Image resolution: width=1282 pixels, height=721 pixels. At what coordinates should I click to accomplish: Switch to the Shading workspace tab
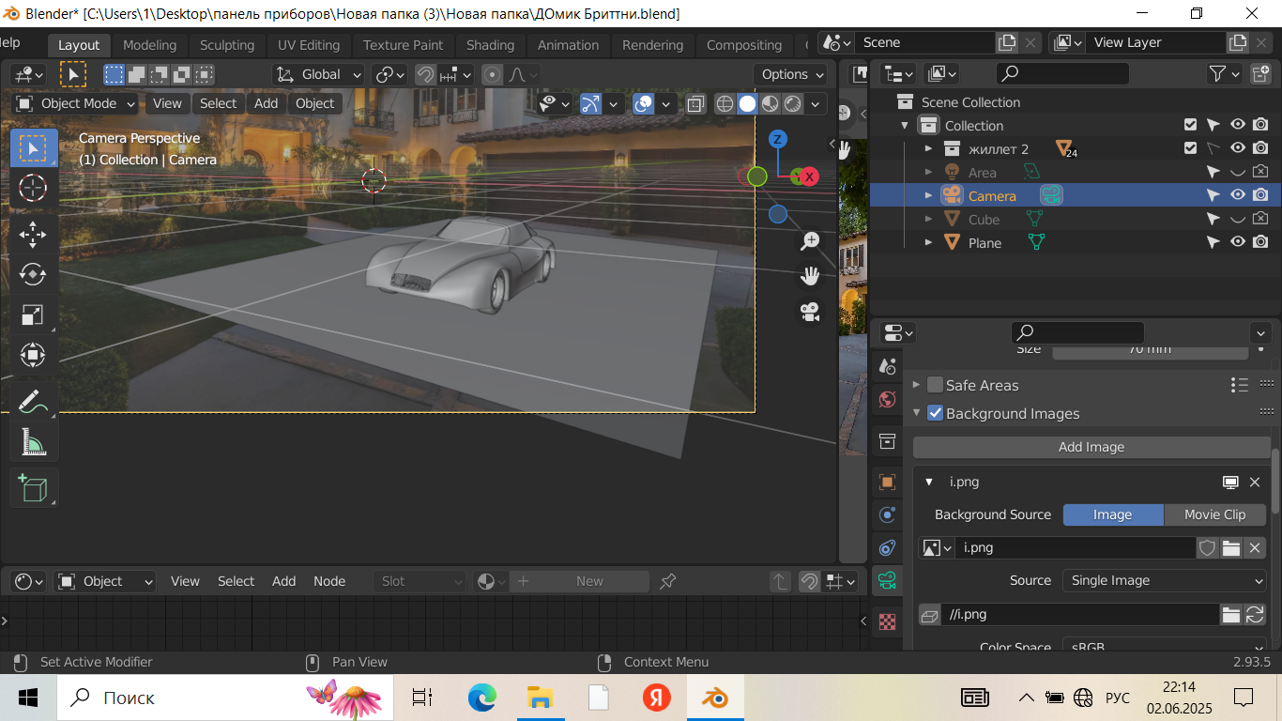pyautogui.click(x=490, y=45)
